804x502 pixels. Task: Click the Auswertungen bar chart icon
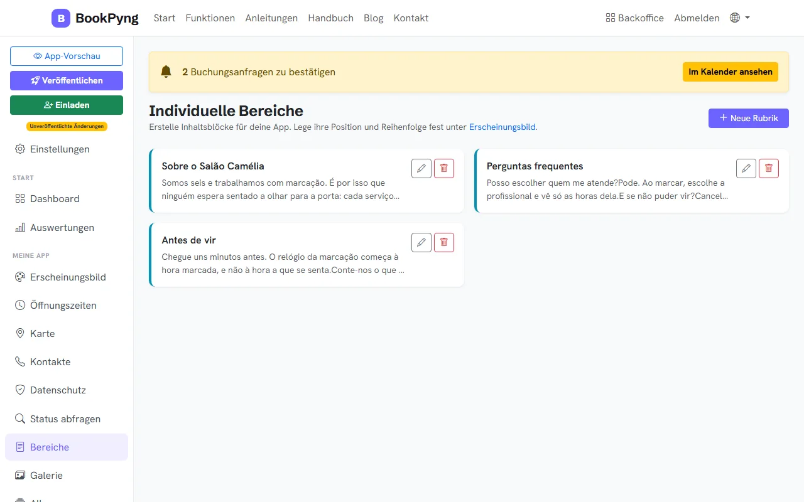click(x=20, y=228)
